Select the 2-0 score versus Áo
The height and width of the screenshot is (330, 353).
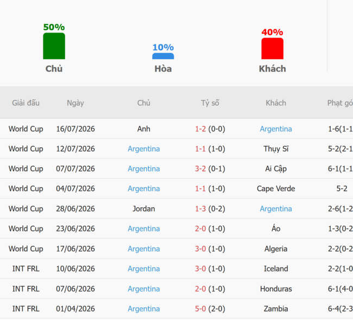(x=200, y=229)
